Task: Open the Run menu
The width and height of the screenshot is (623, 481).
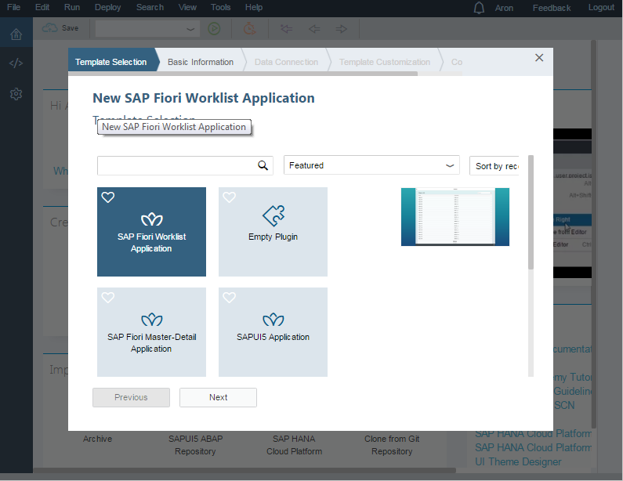Action: (72, 8)
